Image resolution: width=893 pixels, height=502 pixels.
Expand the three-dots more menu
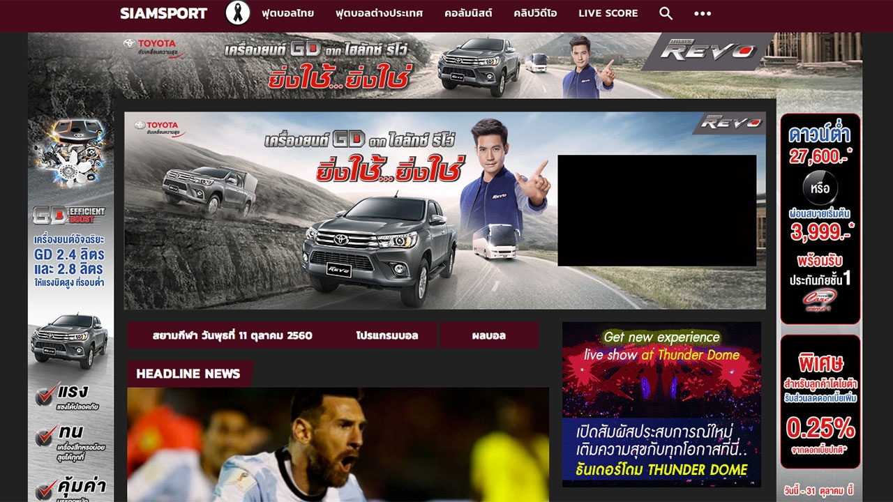[x=702, y=13]
